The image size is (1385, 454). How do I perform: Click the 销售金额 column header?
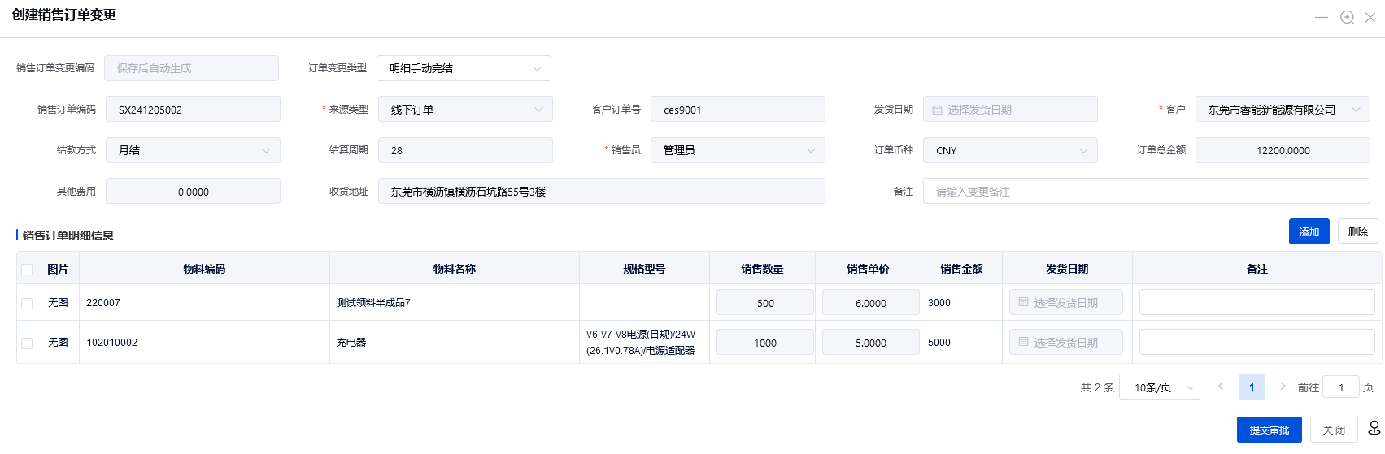point(961,269)
